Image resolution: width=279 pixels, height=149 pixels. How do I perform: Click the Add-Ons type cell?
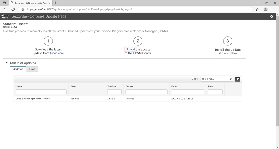coord(75,99)
